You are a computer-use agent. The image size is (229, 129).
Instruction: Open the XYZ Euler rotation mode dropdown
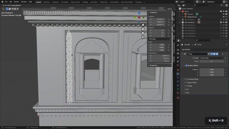tap(159, 39)
